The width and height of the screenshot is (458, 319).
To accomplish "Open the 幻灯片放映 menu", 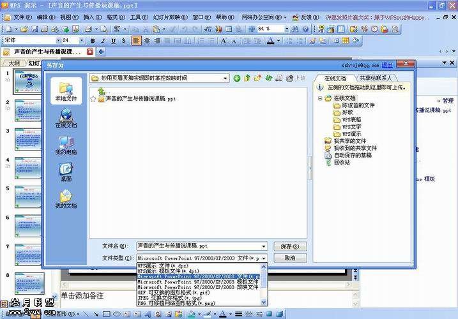I will coord(171,17).
